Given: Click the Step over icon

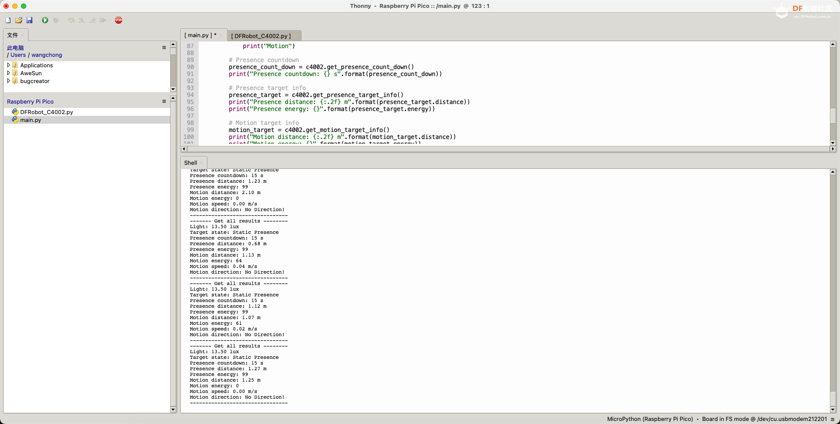Looking at the screenshot, I should pyautogui.click(x=71, y=20).
